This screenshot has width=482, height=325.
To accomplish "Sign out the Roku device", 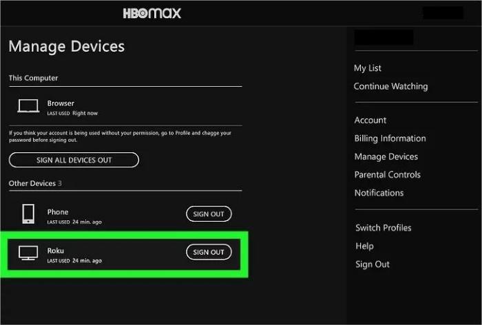I will [209, 252].
